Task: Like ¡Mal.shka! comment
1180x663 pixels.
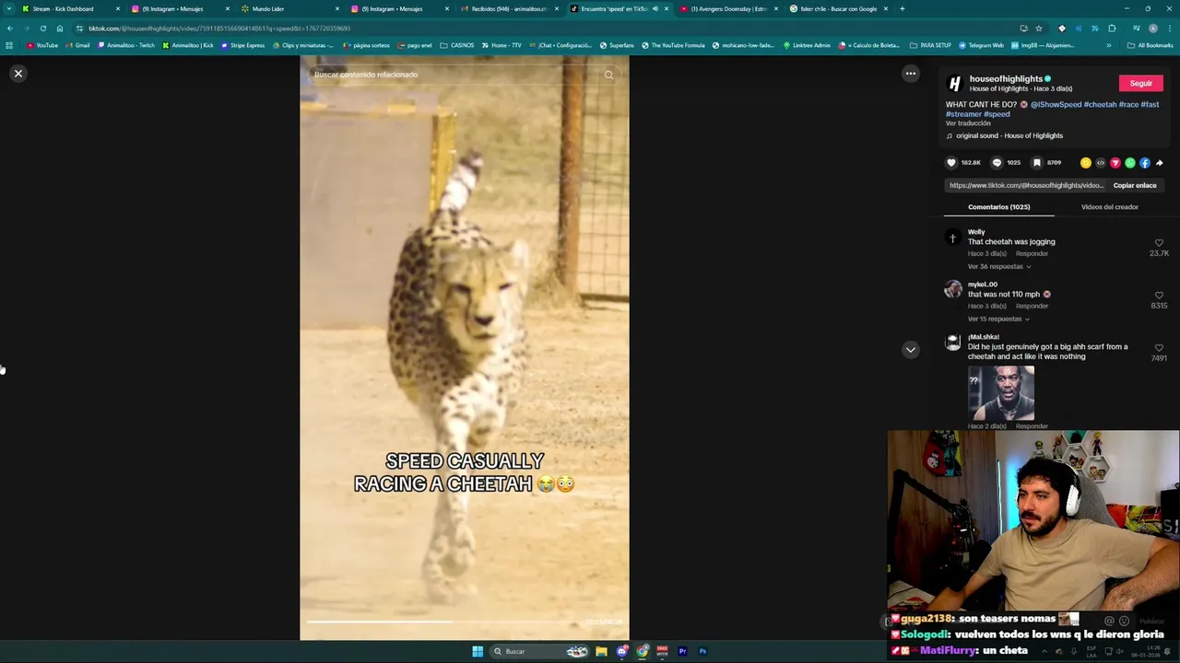Action: tap(1159, 348)
